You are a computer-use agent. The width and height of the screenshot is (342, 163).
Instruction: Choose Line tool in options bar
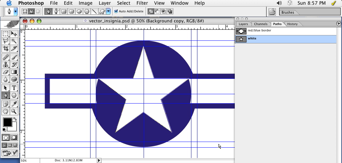pyautogui.click(x=94, y=11)
